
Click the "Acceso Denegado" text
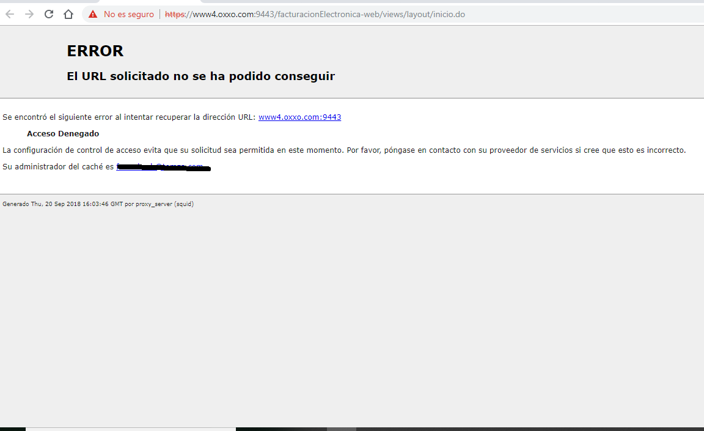coord(63,134)
